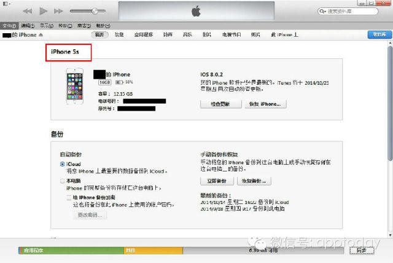Viewport: 393px width, 263px height.
Task: Click the scrollbar down arrow
Action: click(x=390, y=235)
